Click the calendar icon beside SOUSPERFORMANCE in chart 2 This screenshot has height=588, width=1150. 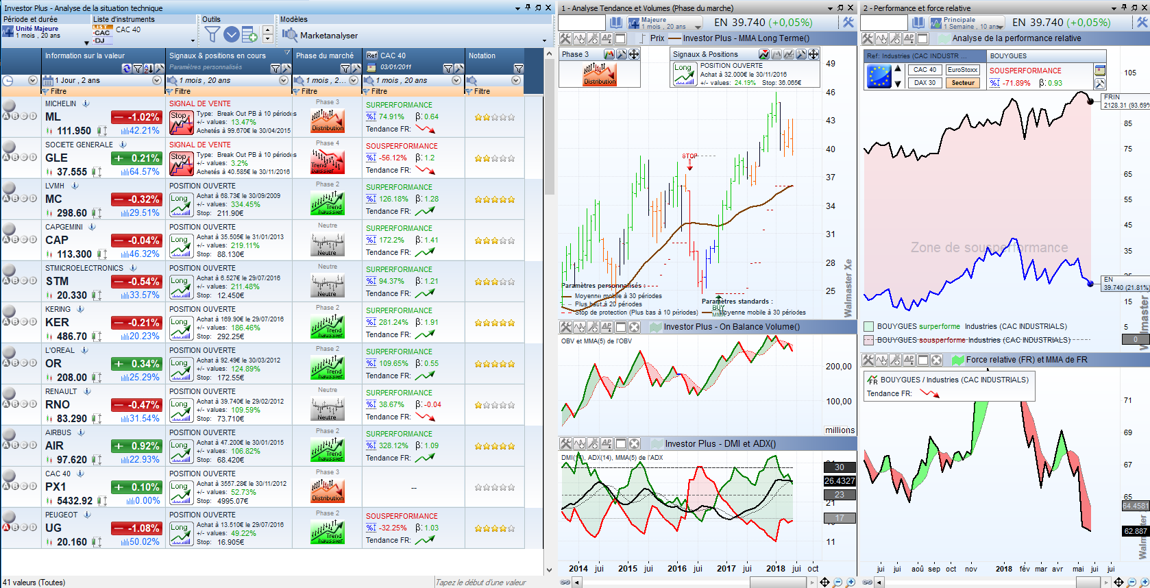pos(1100,71)
